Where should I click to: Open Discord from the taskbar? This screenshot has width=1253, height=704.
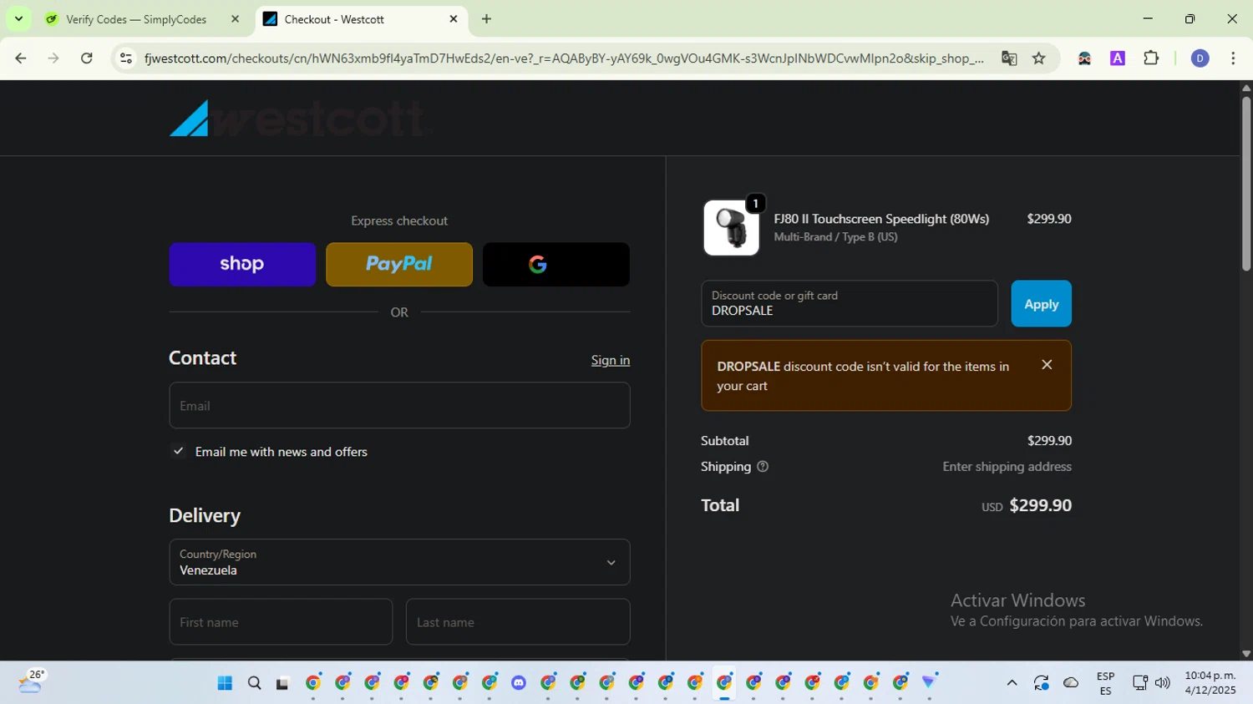coord(519,683)
